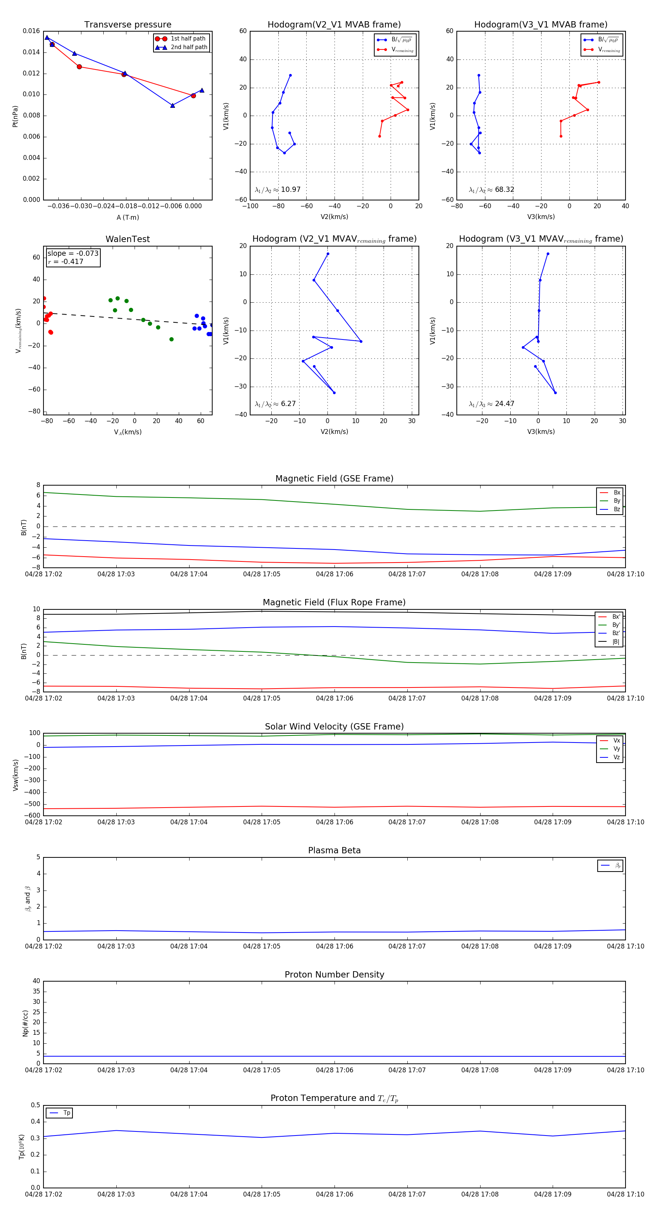Select 'By' legend entry in GSE magnetic field

tap(610, 500)
